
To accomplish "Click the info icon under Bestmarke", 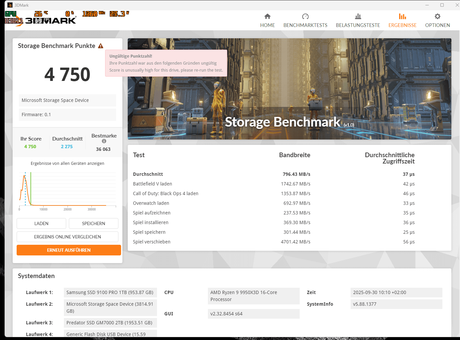I will pos(104,141).
